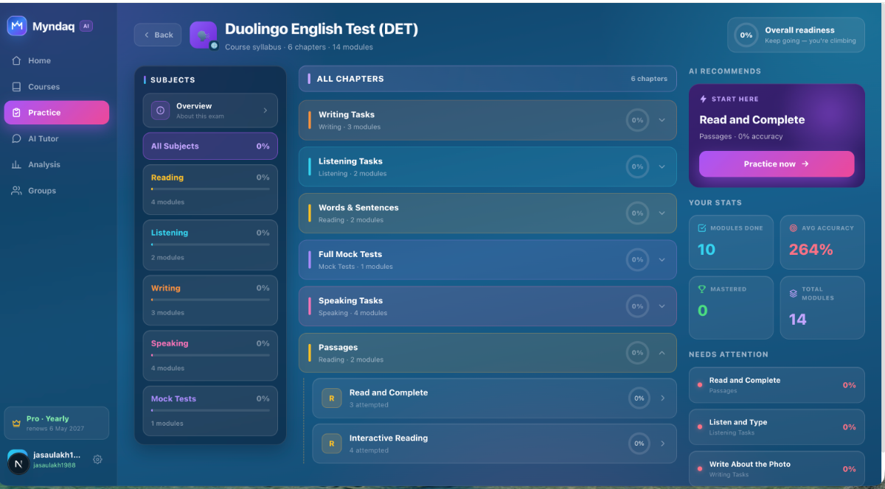885x489 pixels.
Task: Click the AI badge beside Myndaq
Action: click(x=86, y=26)
